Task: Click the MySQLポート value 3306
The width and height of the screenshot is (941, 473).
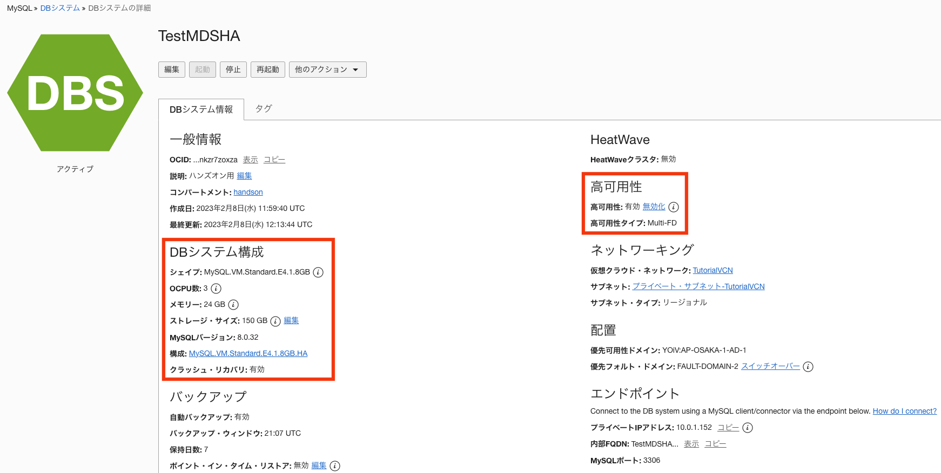Action: (651, 460)
